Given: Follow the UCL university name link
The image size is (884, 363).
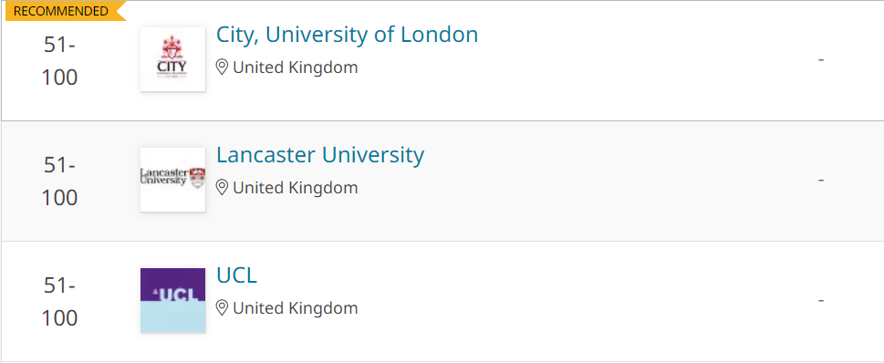Looking at the screenshot, I should 237,275.
